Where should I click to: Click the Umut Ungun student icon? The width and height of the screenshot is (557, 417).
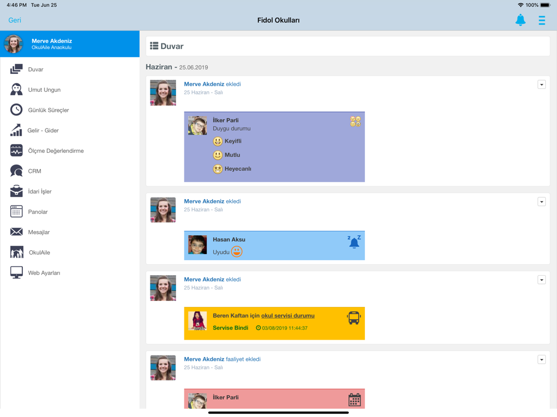16,90
